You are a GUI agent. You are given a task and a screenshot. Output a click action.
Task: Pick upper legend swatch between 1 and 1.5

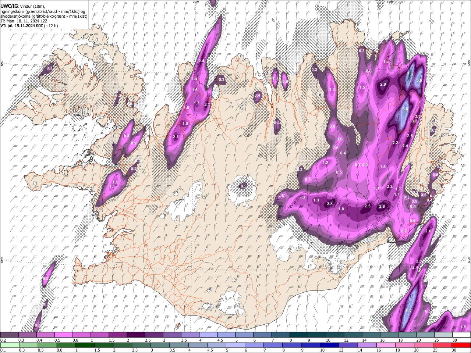(x=99, y=335)
